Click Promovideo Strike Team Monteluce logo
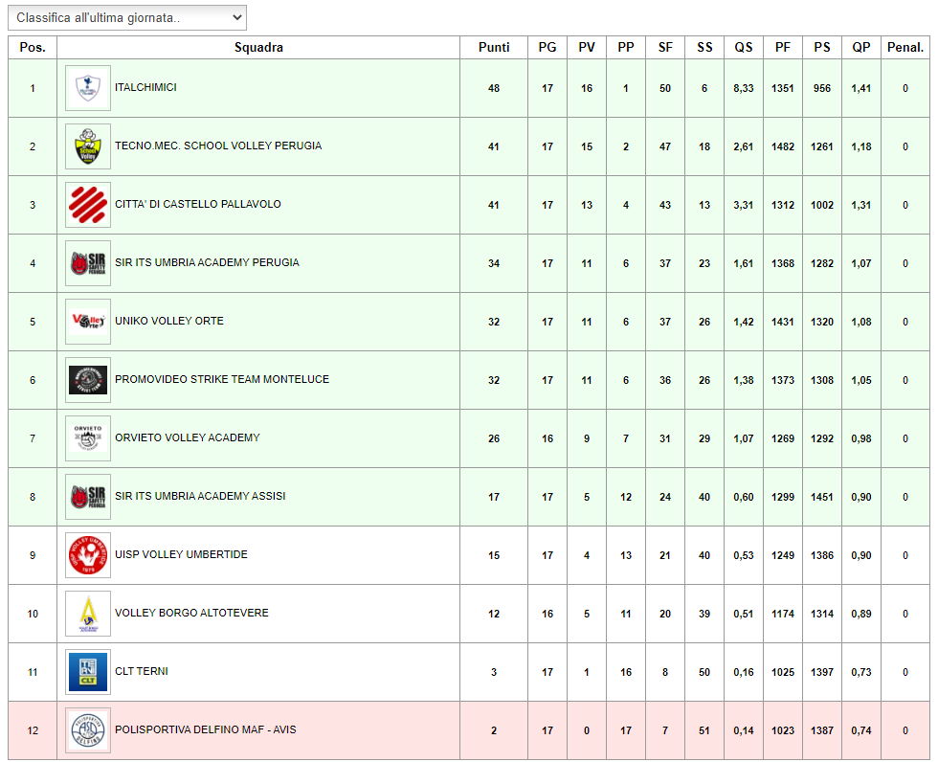The height and width of the screenshot is (762, 938). (88, 380)
